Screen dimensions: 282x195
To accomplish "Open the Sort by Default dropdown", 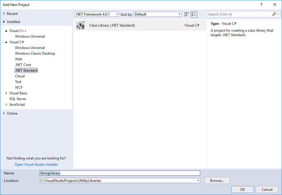I will tap(179, 14).
